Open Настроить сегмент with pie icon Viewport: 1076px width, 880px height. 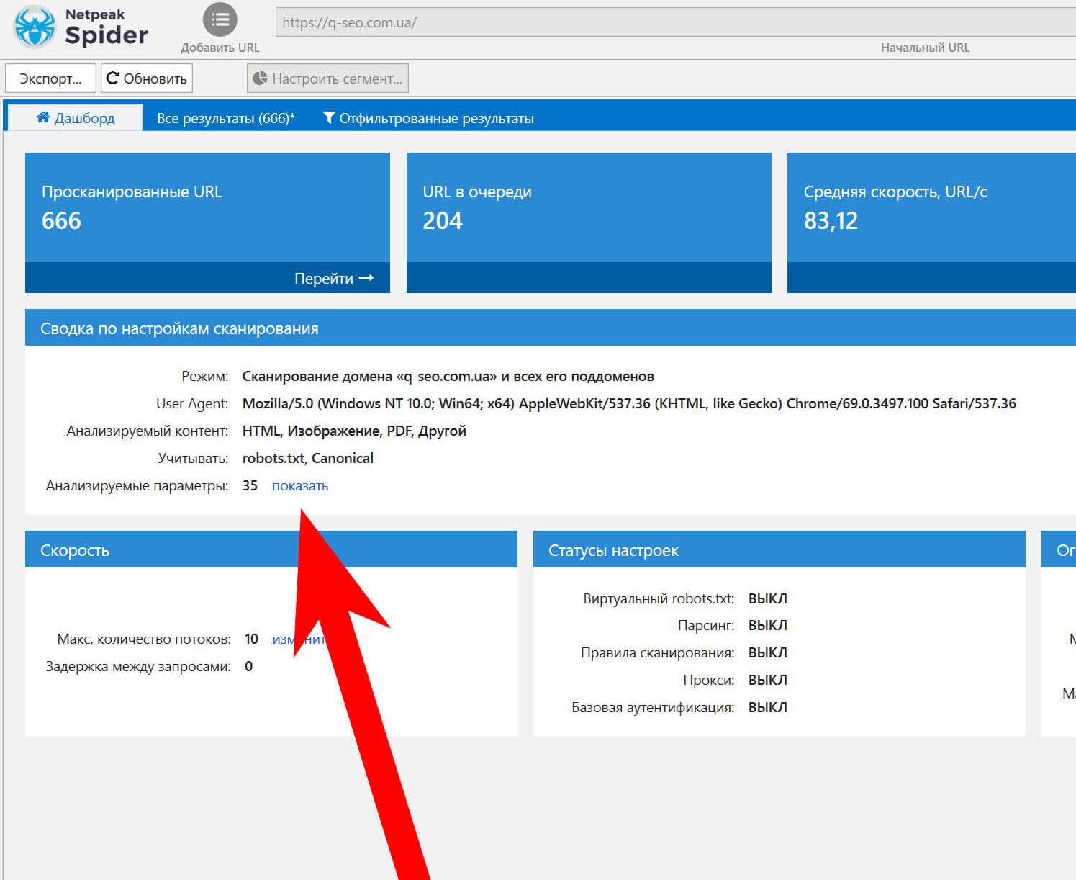point(327,78)
